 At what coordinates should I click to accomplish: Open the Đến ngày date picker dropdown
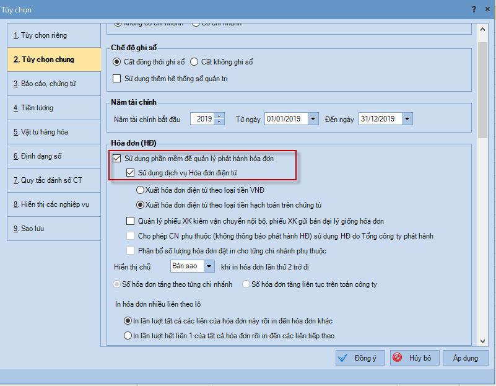point(406,119)
